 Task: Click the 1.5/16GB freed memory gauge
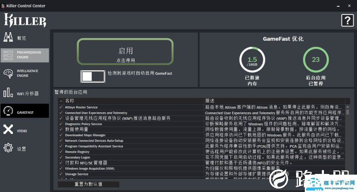pos(252,60)
